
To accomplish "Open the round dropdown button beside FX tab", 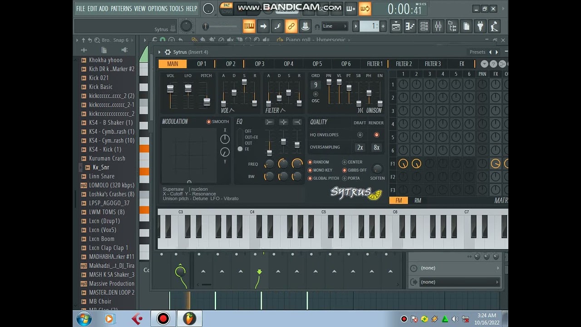I will [484, 64].
